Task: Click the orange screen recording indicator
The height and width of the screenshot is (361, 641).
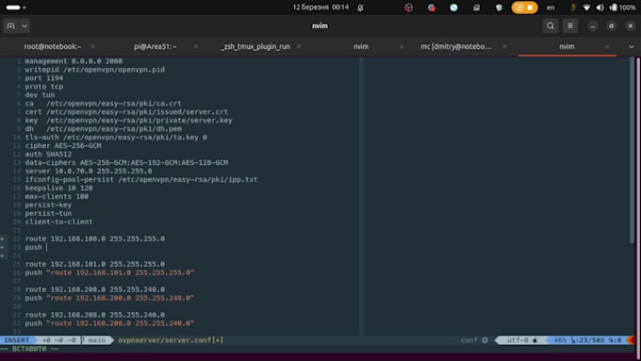Action: 524,8
